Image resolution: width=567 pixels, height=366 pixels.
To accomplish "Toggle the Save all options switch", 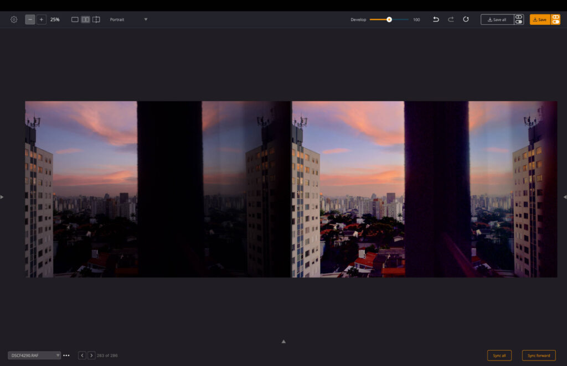I will pyautogui.click(x=519, y=19).
